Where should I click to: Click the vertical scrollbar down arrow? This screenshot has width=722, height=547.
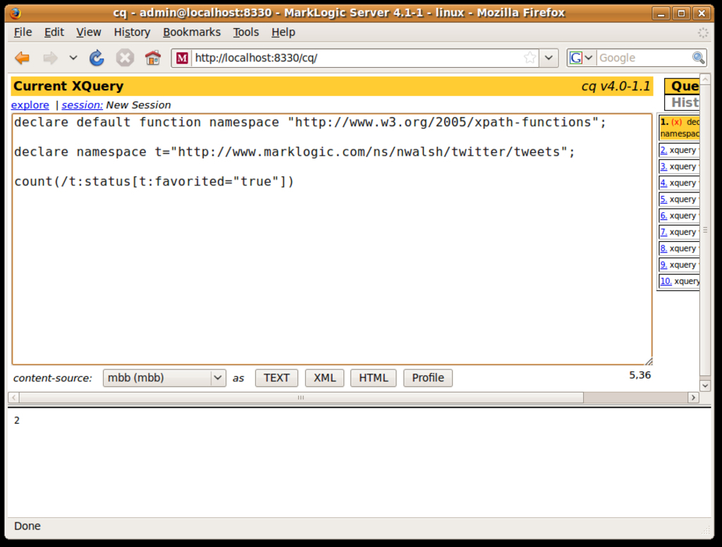pyautogui.click(x=705, y=385)
